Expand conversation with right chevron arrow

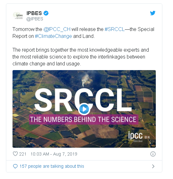coord(153,166)
